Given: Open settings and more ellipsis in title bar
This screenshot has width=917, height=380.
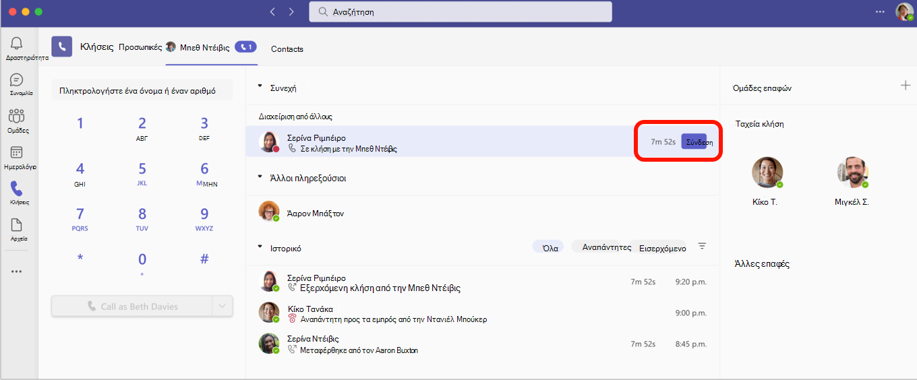Looking at the screenshot, I should (880, 11).
